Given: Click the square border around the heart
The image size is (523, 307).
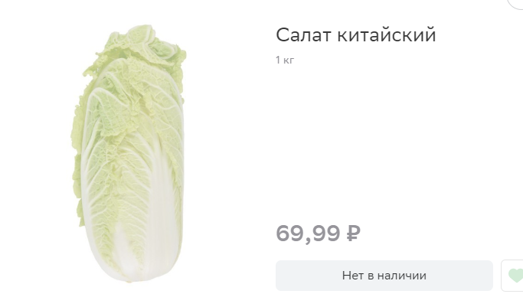Looking at the screenshot, I should (512, 276).
